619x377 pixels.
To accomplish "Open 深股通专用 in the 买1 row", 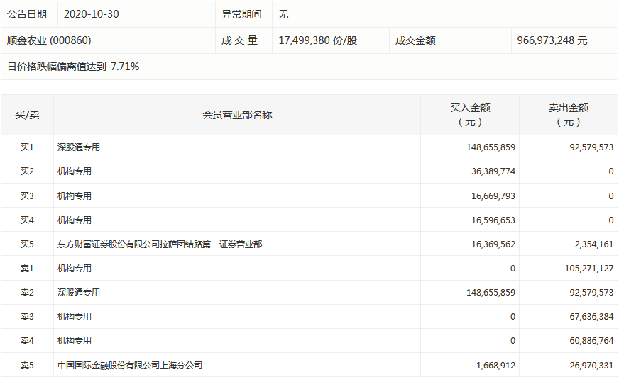I will point(79,147).
